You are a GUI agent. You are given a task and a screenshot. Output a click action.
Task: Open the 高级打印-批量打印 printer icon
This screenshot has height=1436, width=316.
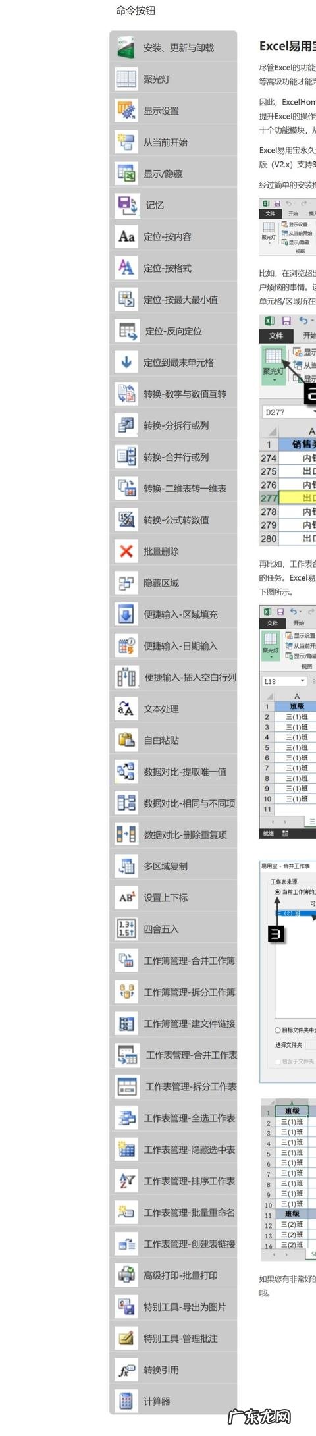tap(126, 1275)
